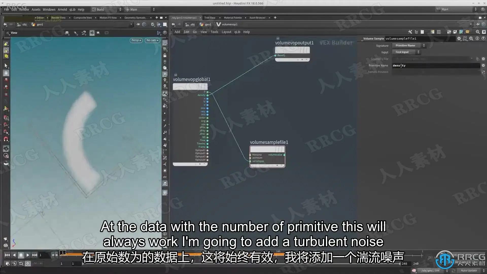Open the Add menu in network editor
487x274 pixels.
177,32
